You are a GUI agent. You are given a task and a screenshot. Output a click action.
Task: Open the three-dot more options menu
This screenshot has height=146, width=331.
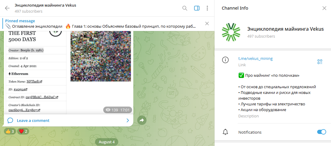pos(207,8)
